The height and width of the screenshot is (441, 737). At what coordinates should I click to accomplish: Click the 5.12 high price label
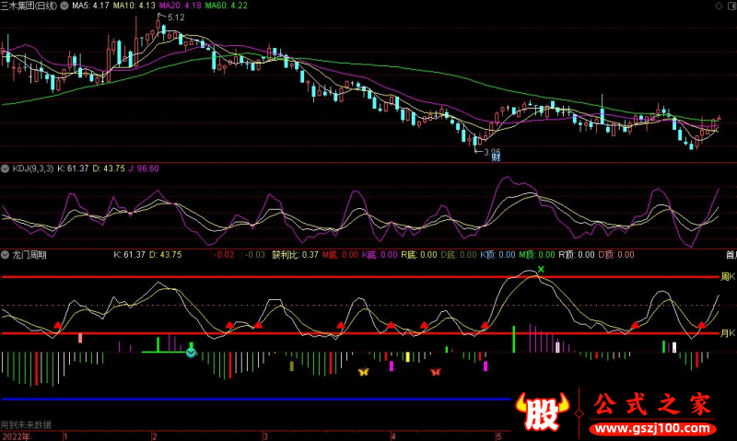(x=175, y=17)
